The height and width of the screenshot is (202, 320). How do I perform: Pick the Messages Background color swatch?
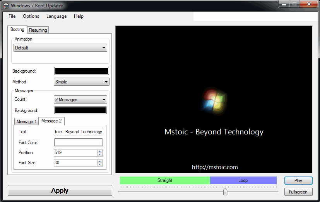pos(80,110)
